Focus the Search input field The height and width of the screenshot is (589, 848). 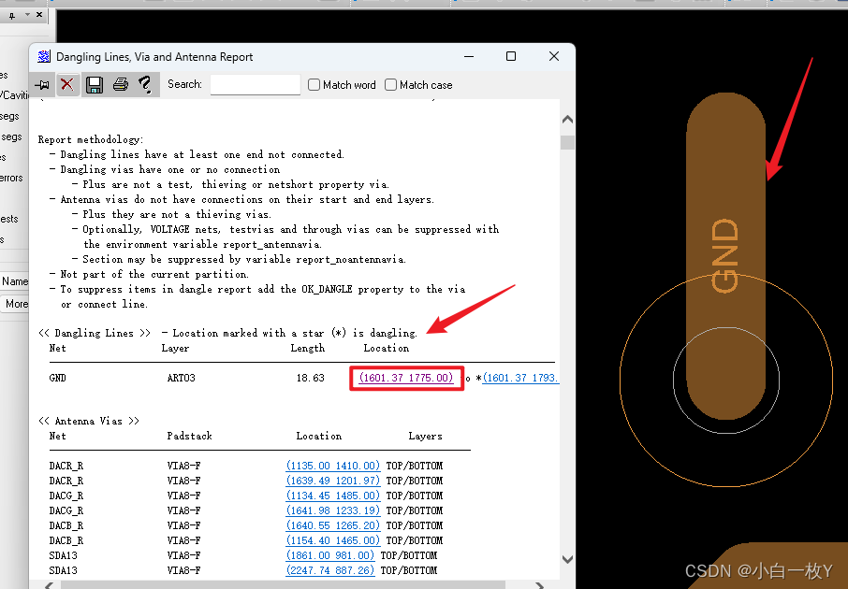256,85
